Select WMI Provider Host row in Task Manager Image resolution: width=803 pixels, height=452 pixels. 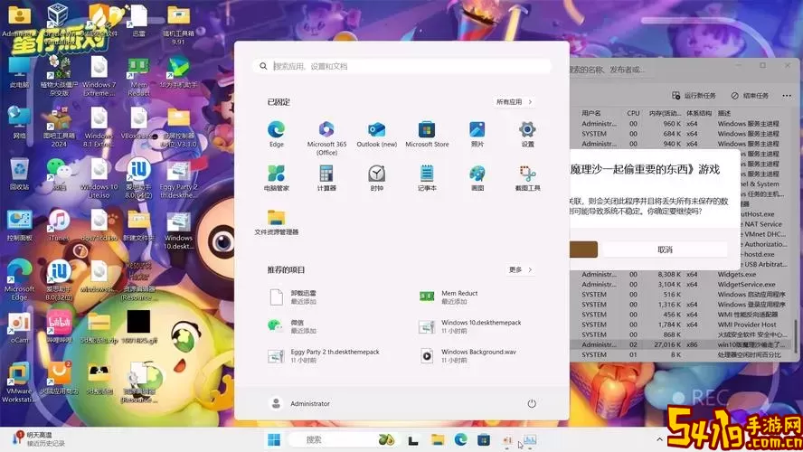(x=682, y=325)
